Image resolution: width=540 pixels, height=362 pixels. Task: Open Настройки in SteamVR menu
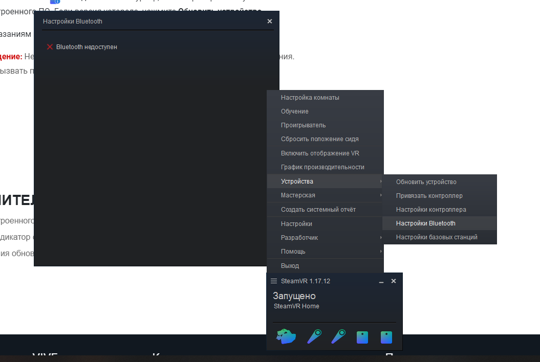pyautogui.click(x=325, y=224)
